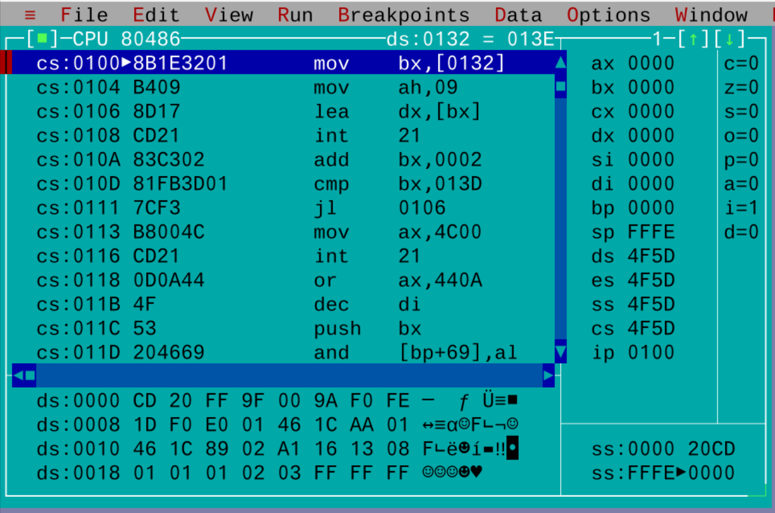
Task: Select stack entry ss:0000 20CD
Action: coord(663,448)
